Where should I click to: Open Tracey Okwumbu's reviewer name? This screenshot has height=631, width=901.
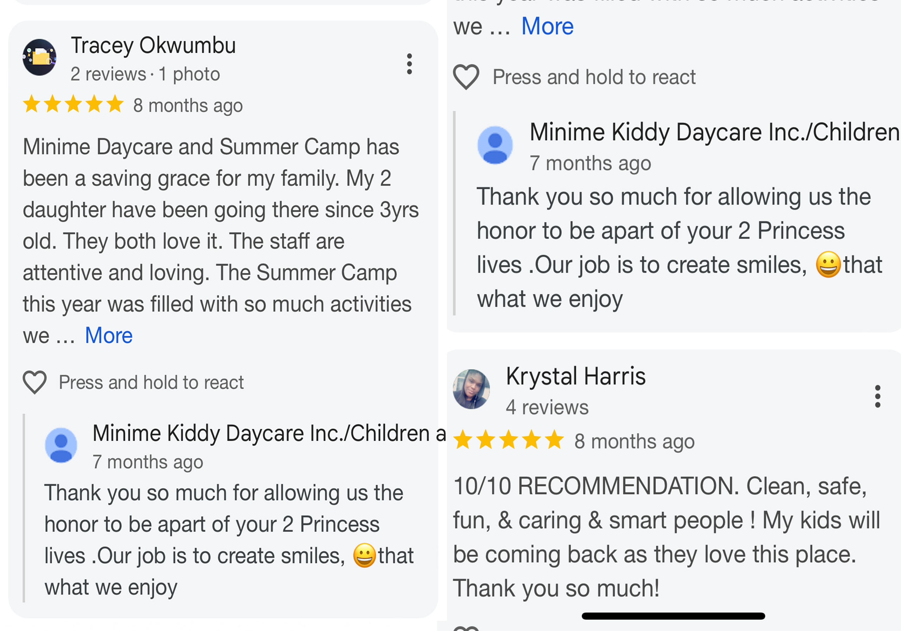point(153,45)
